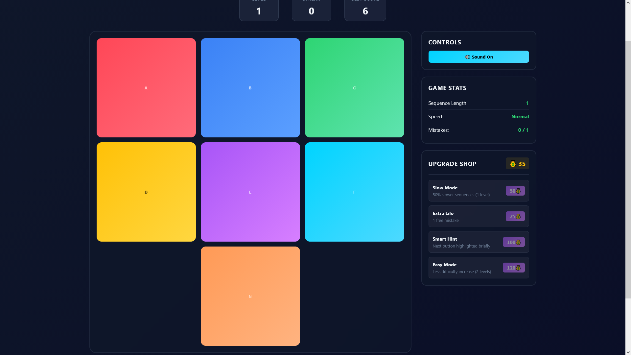Buy Slow Mode for 50 coins
This screenshot has height=355, width=631.
point(515,191)
